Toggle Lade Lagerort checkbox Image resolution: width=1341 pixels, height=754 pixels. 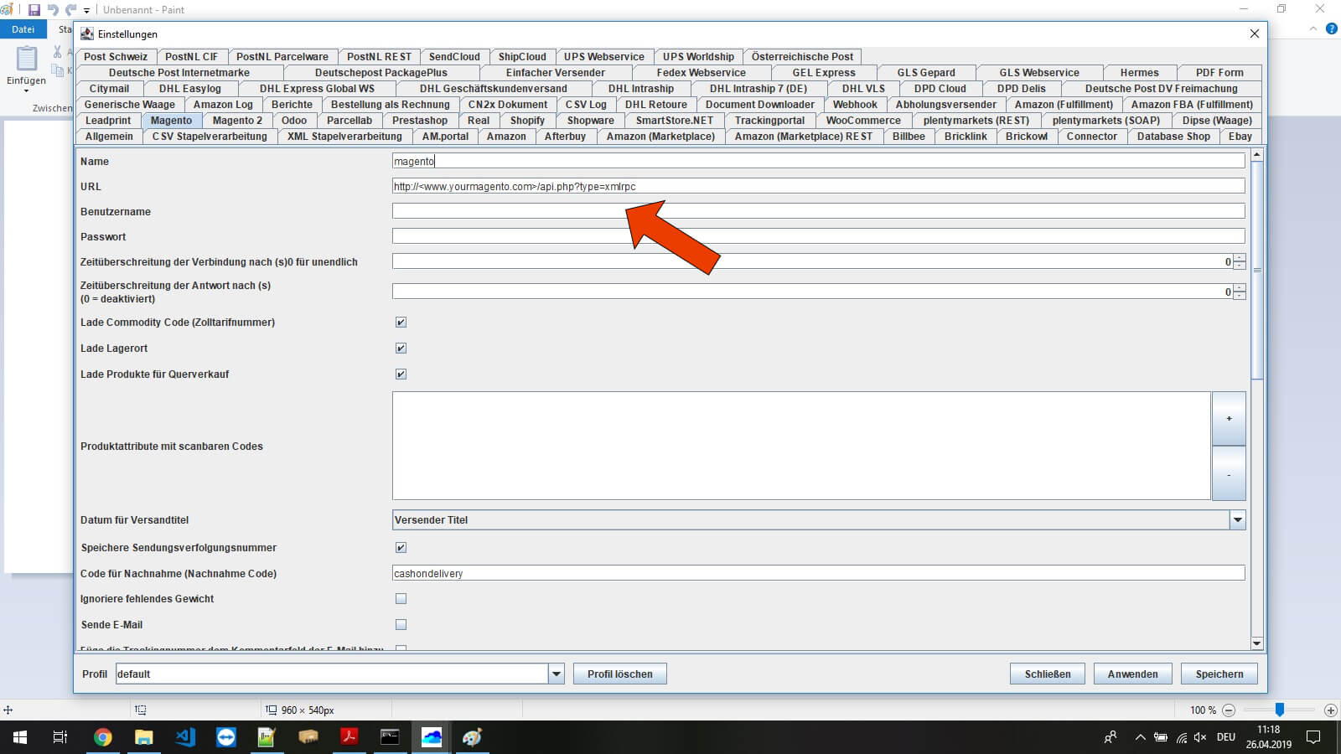[401, 349]
